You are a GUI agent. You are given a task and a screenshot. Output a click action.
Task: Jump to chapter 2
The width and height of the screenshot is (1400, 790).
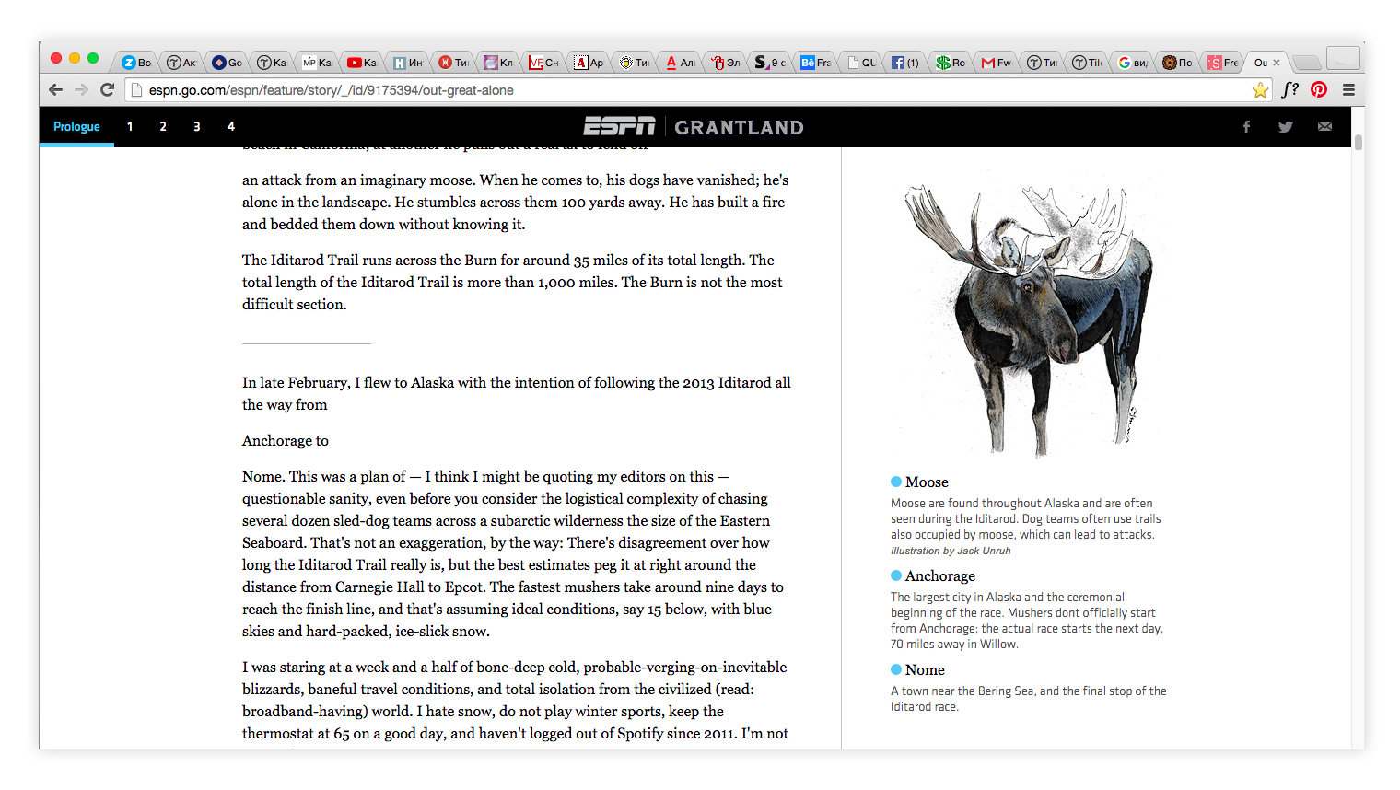(163, 127)
